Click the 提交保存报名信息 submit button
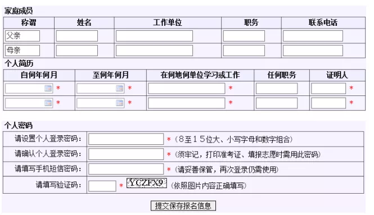 click(x=183, y=205)
